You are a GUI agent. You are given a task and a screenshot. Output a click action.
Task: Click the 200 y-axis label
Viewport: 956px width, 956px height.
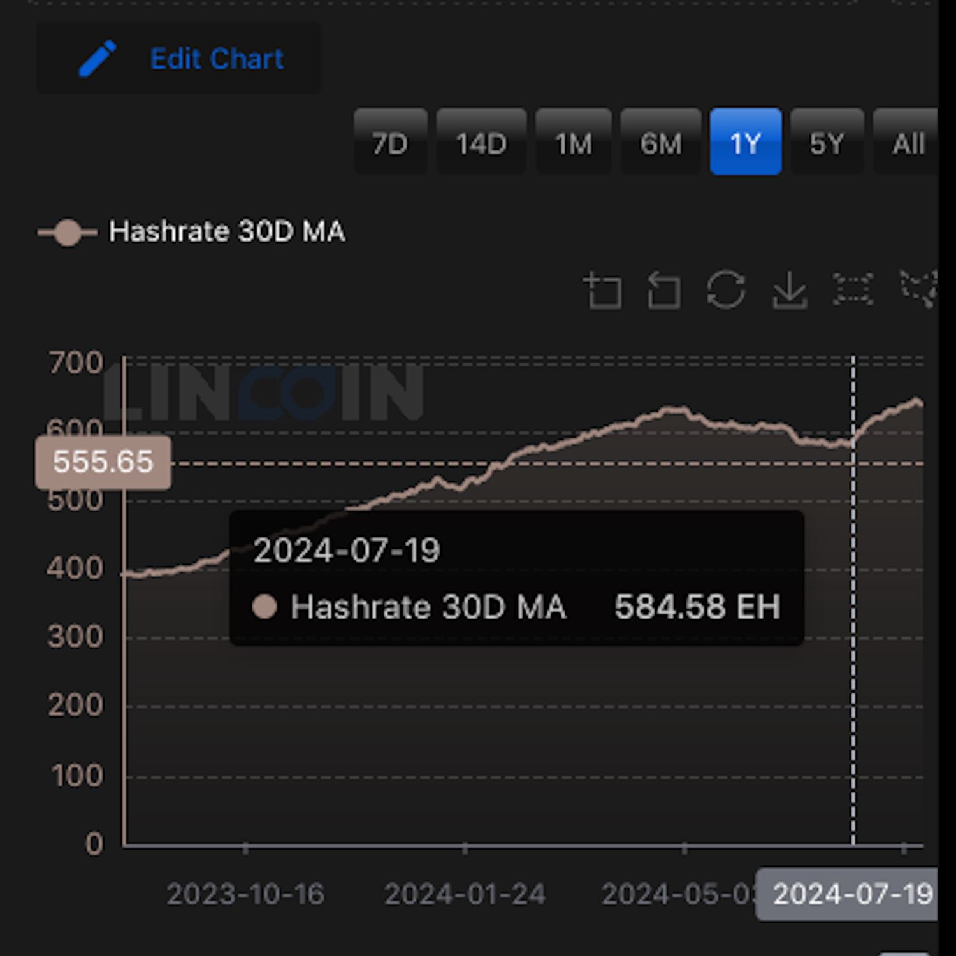coord(76,705)
